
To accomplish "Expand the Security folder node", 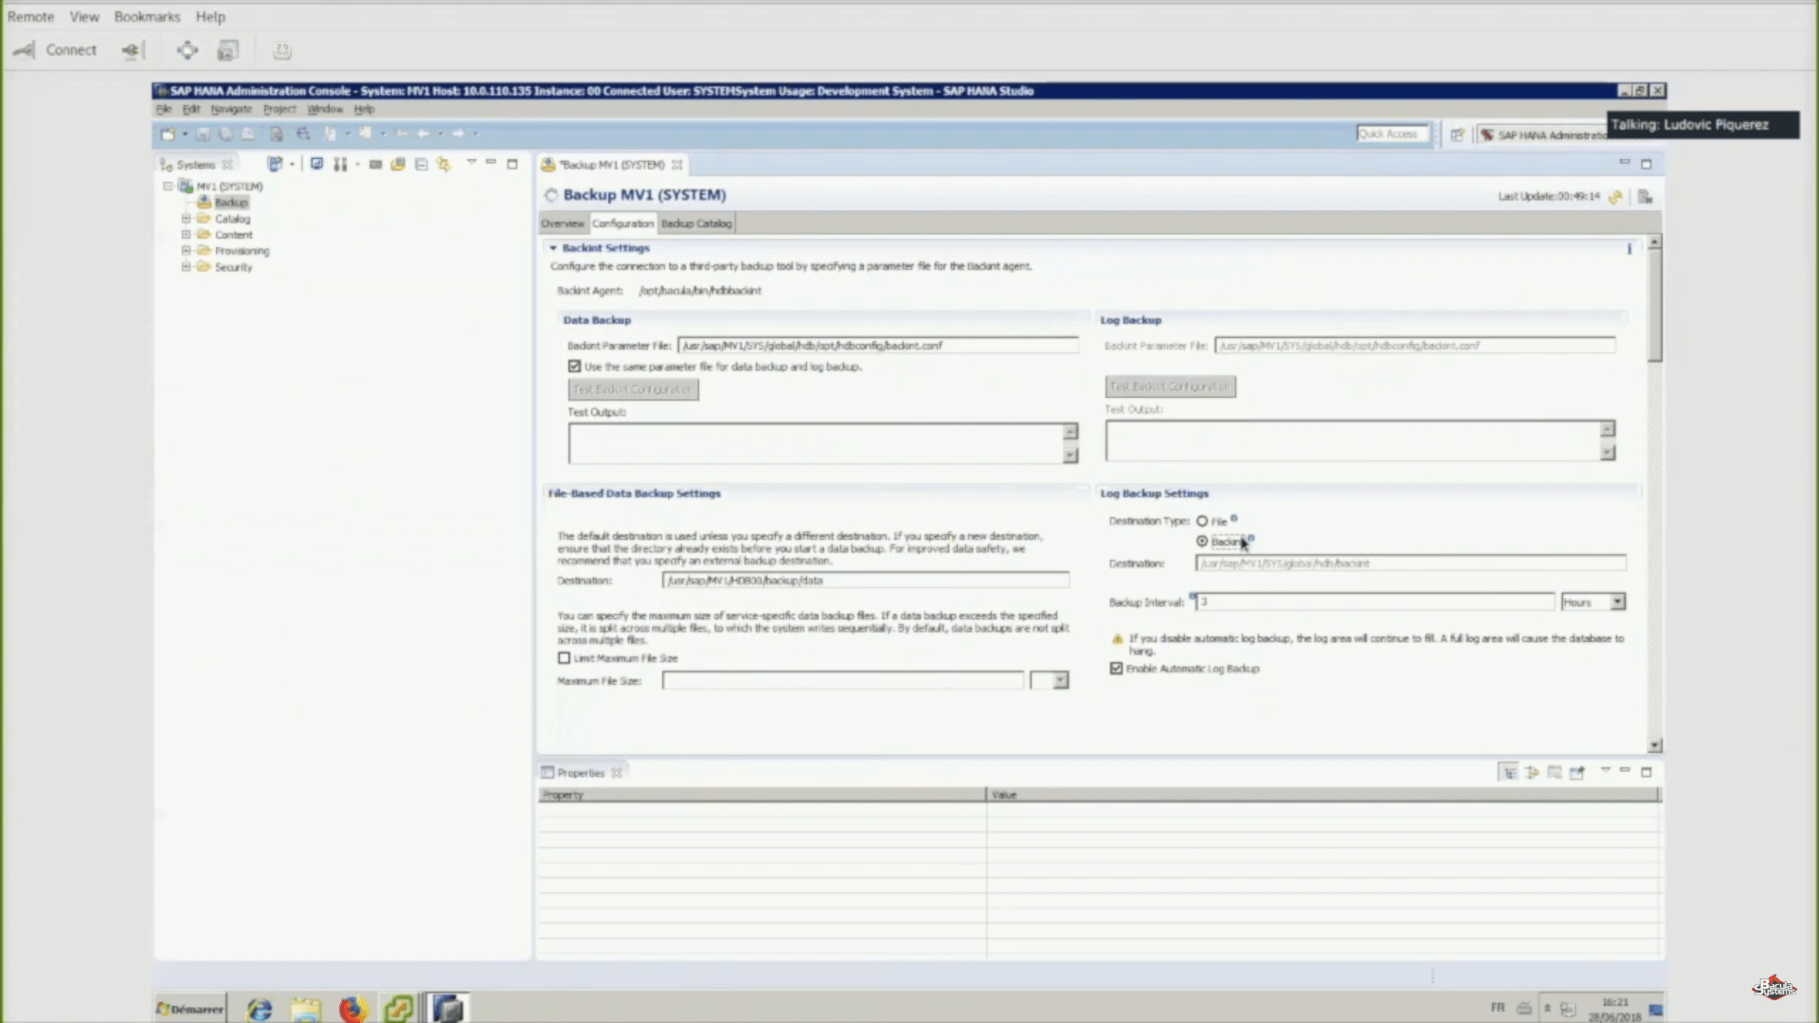I will [187, 267].
